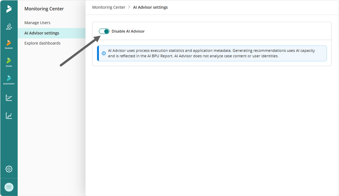The height and width of the screenshot is (196, 339).
Task: Click the AI Advisor info notice text
Action: pyautogui.click(x=211, y=53)
